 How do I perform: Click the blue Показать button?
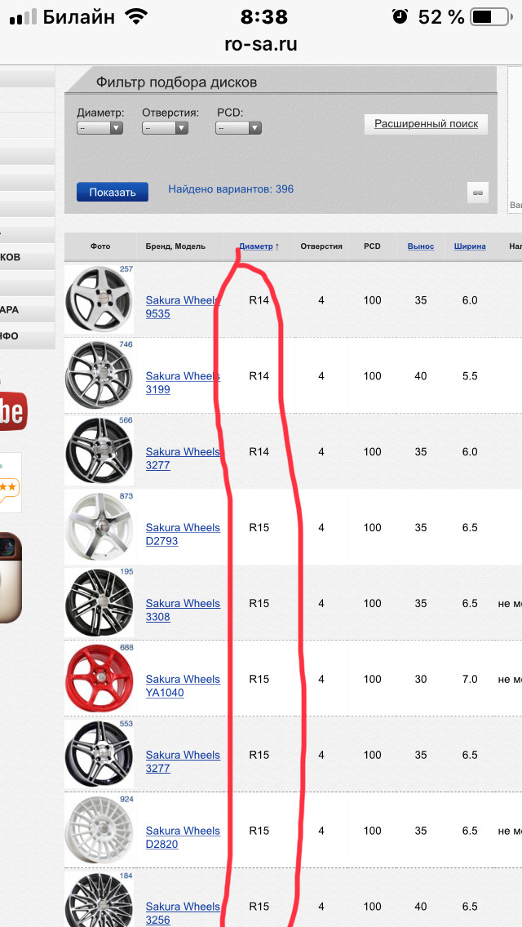(113, 192)
